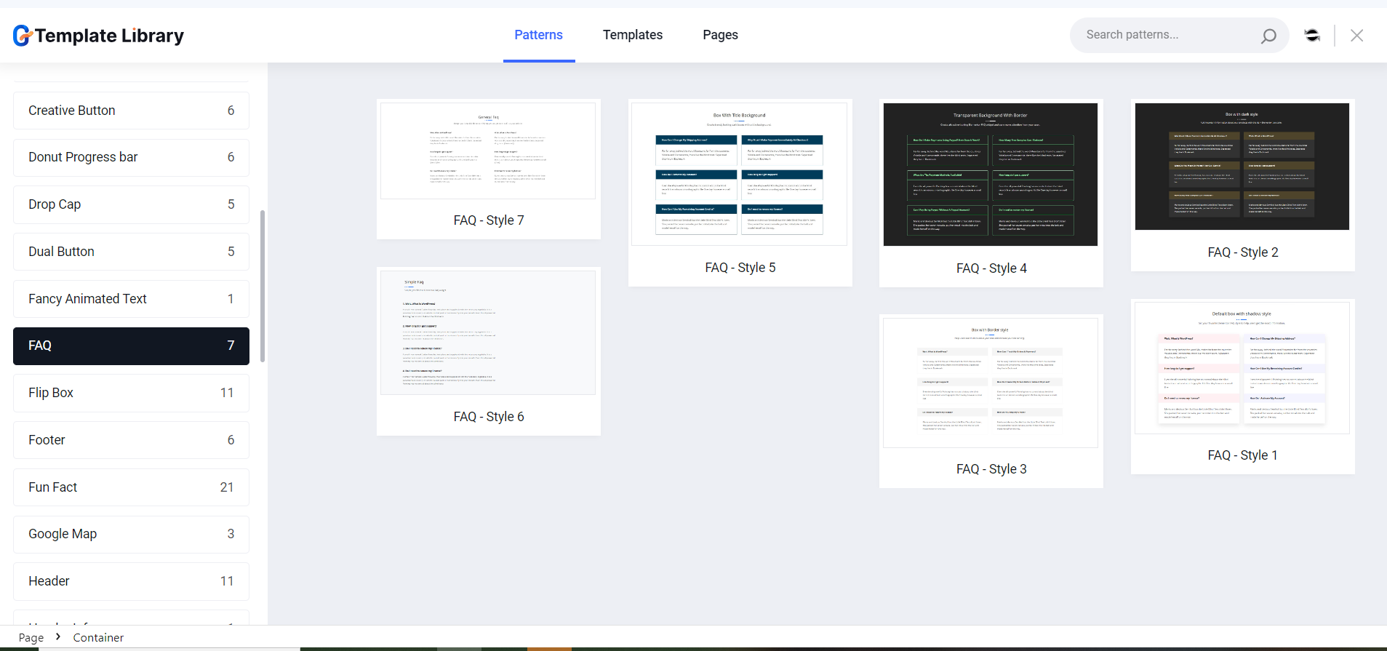Image resolution: width=1387 pixels, height=651 pixels.
Task: Select the FAQ - Style 1 thumbnail
Action: pyautogui.click(x=1242, y=368)
